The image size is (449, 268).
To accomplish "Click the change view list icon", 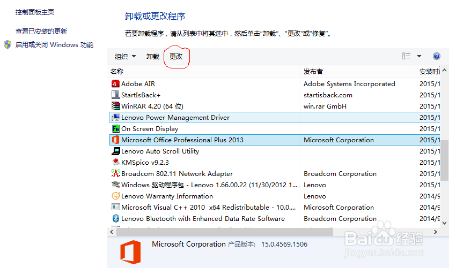I will pyautogui.click(x=407, y=56).
